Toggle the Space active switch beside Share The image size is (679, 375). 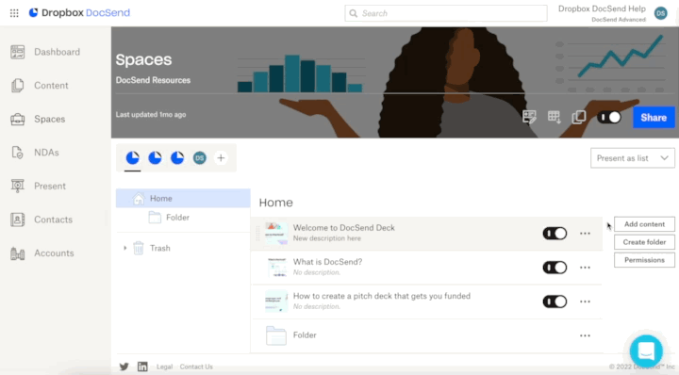609,117
